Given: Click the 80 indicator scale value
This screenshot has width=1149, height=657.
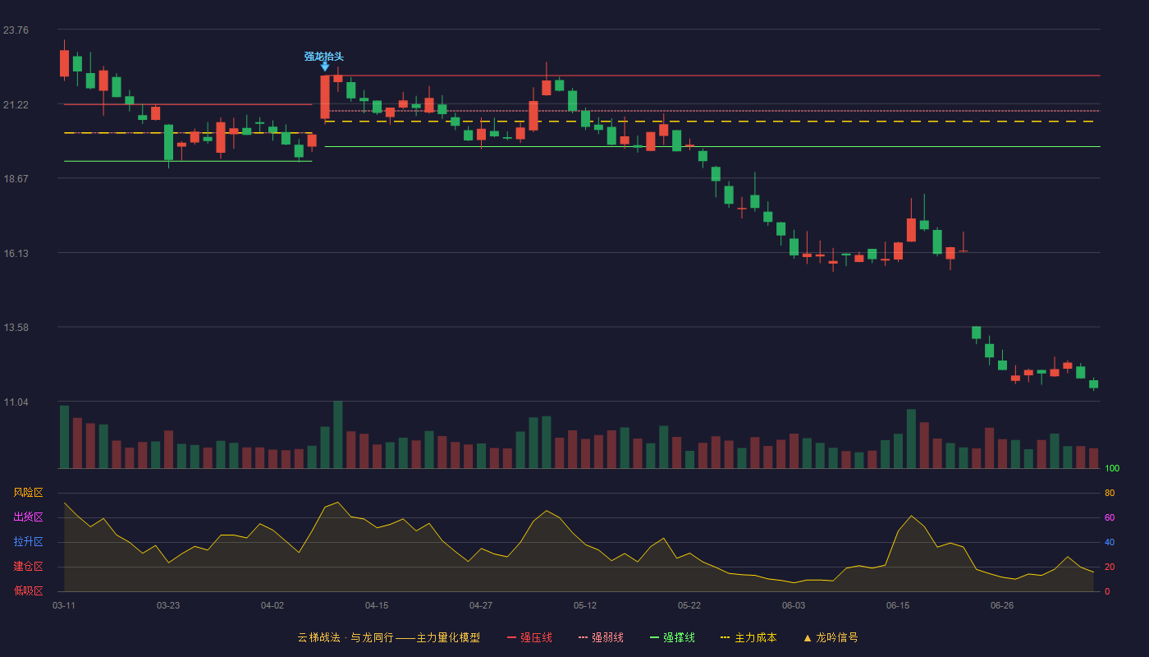Looking at the screenshot, I should point(1110,493).
